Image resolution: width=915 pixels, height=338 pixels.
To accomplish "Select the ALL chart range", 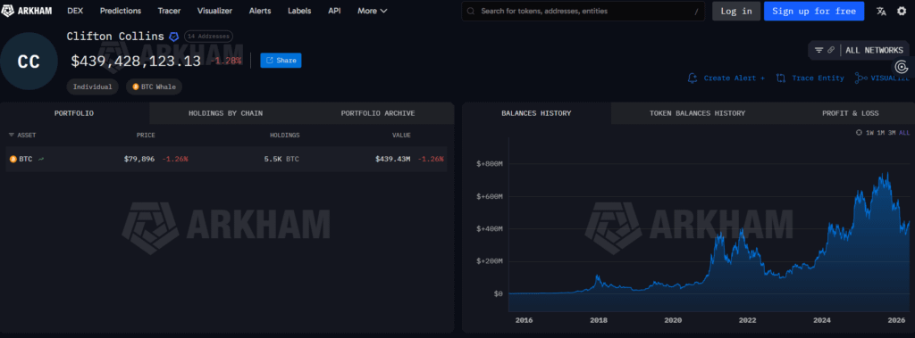I will pos(904,133).
